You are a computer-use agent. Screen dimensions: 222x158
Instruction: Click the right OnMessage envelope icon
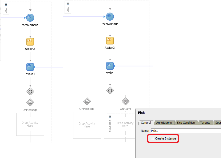coord(87,101)
